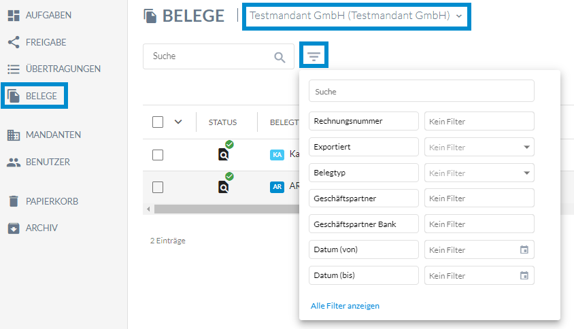The height and width of the screenshot is (329, 574).
Task: Click the filter icon next to search
Action: tap(314, 56)
